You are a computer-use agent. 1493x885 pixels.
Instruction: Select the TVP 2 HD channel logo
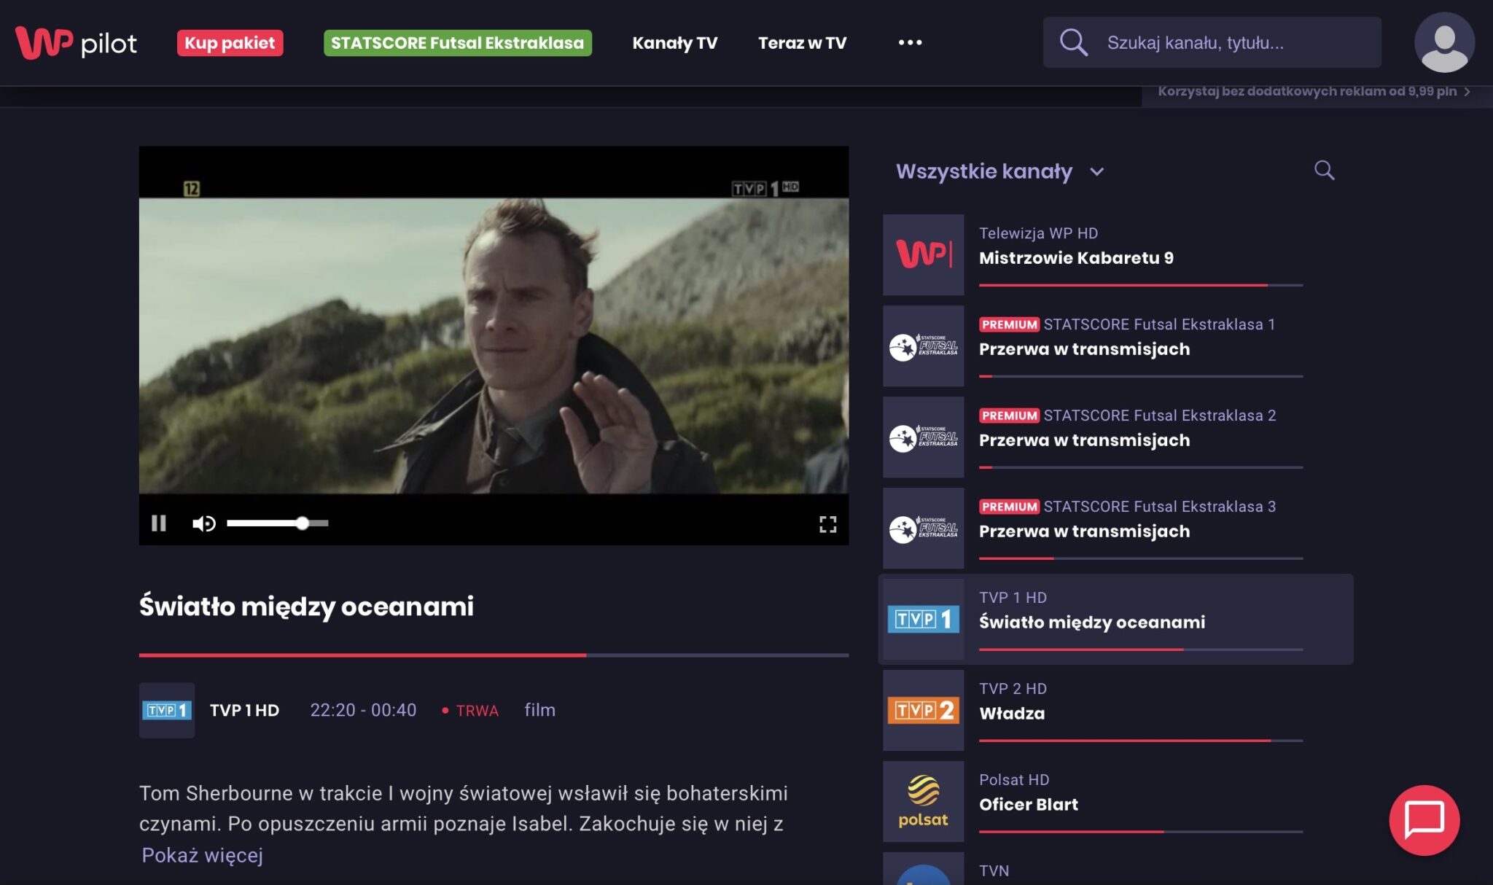[x=923, y=710]
